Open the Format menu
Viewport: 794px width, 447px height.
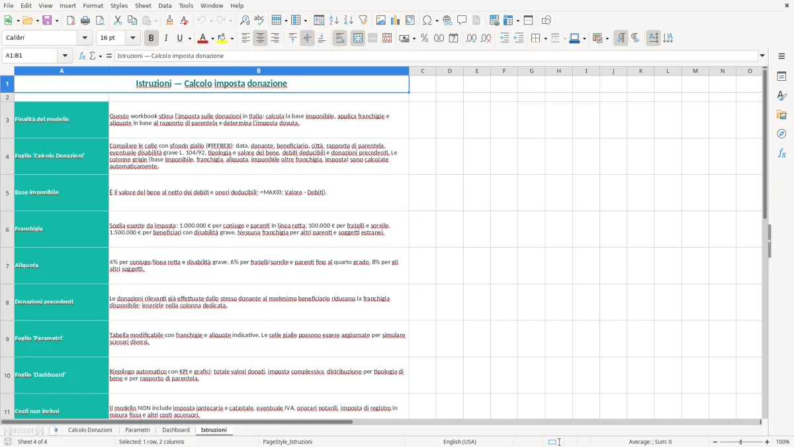tap(93, 5)
